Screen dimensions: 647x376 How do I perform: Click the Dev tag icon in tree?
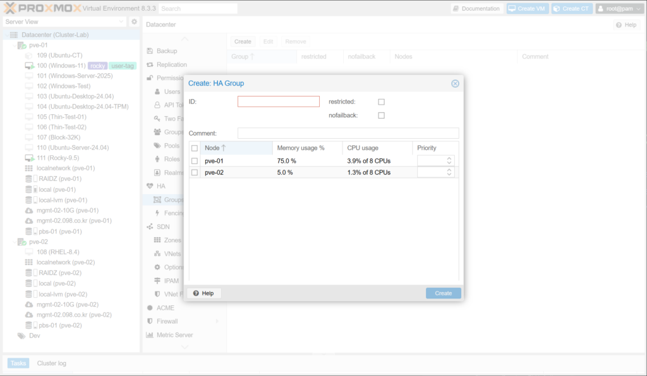click(20, 336)
